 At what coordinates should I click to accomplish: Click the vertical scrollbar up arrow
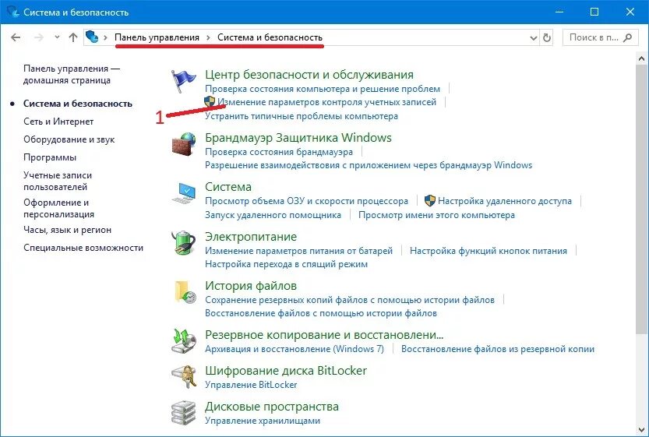[642, 58]
